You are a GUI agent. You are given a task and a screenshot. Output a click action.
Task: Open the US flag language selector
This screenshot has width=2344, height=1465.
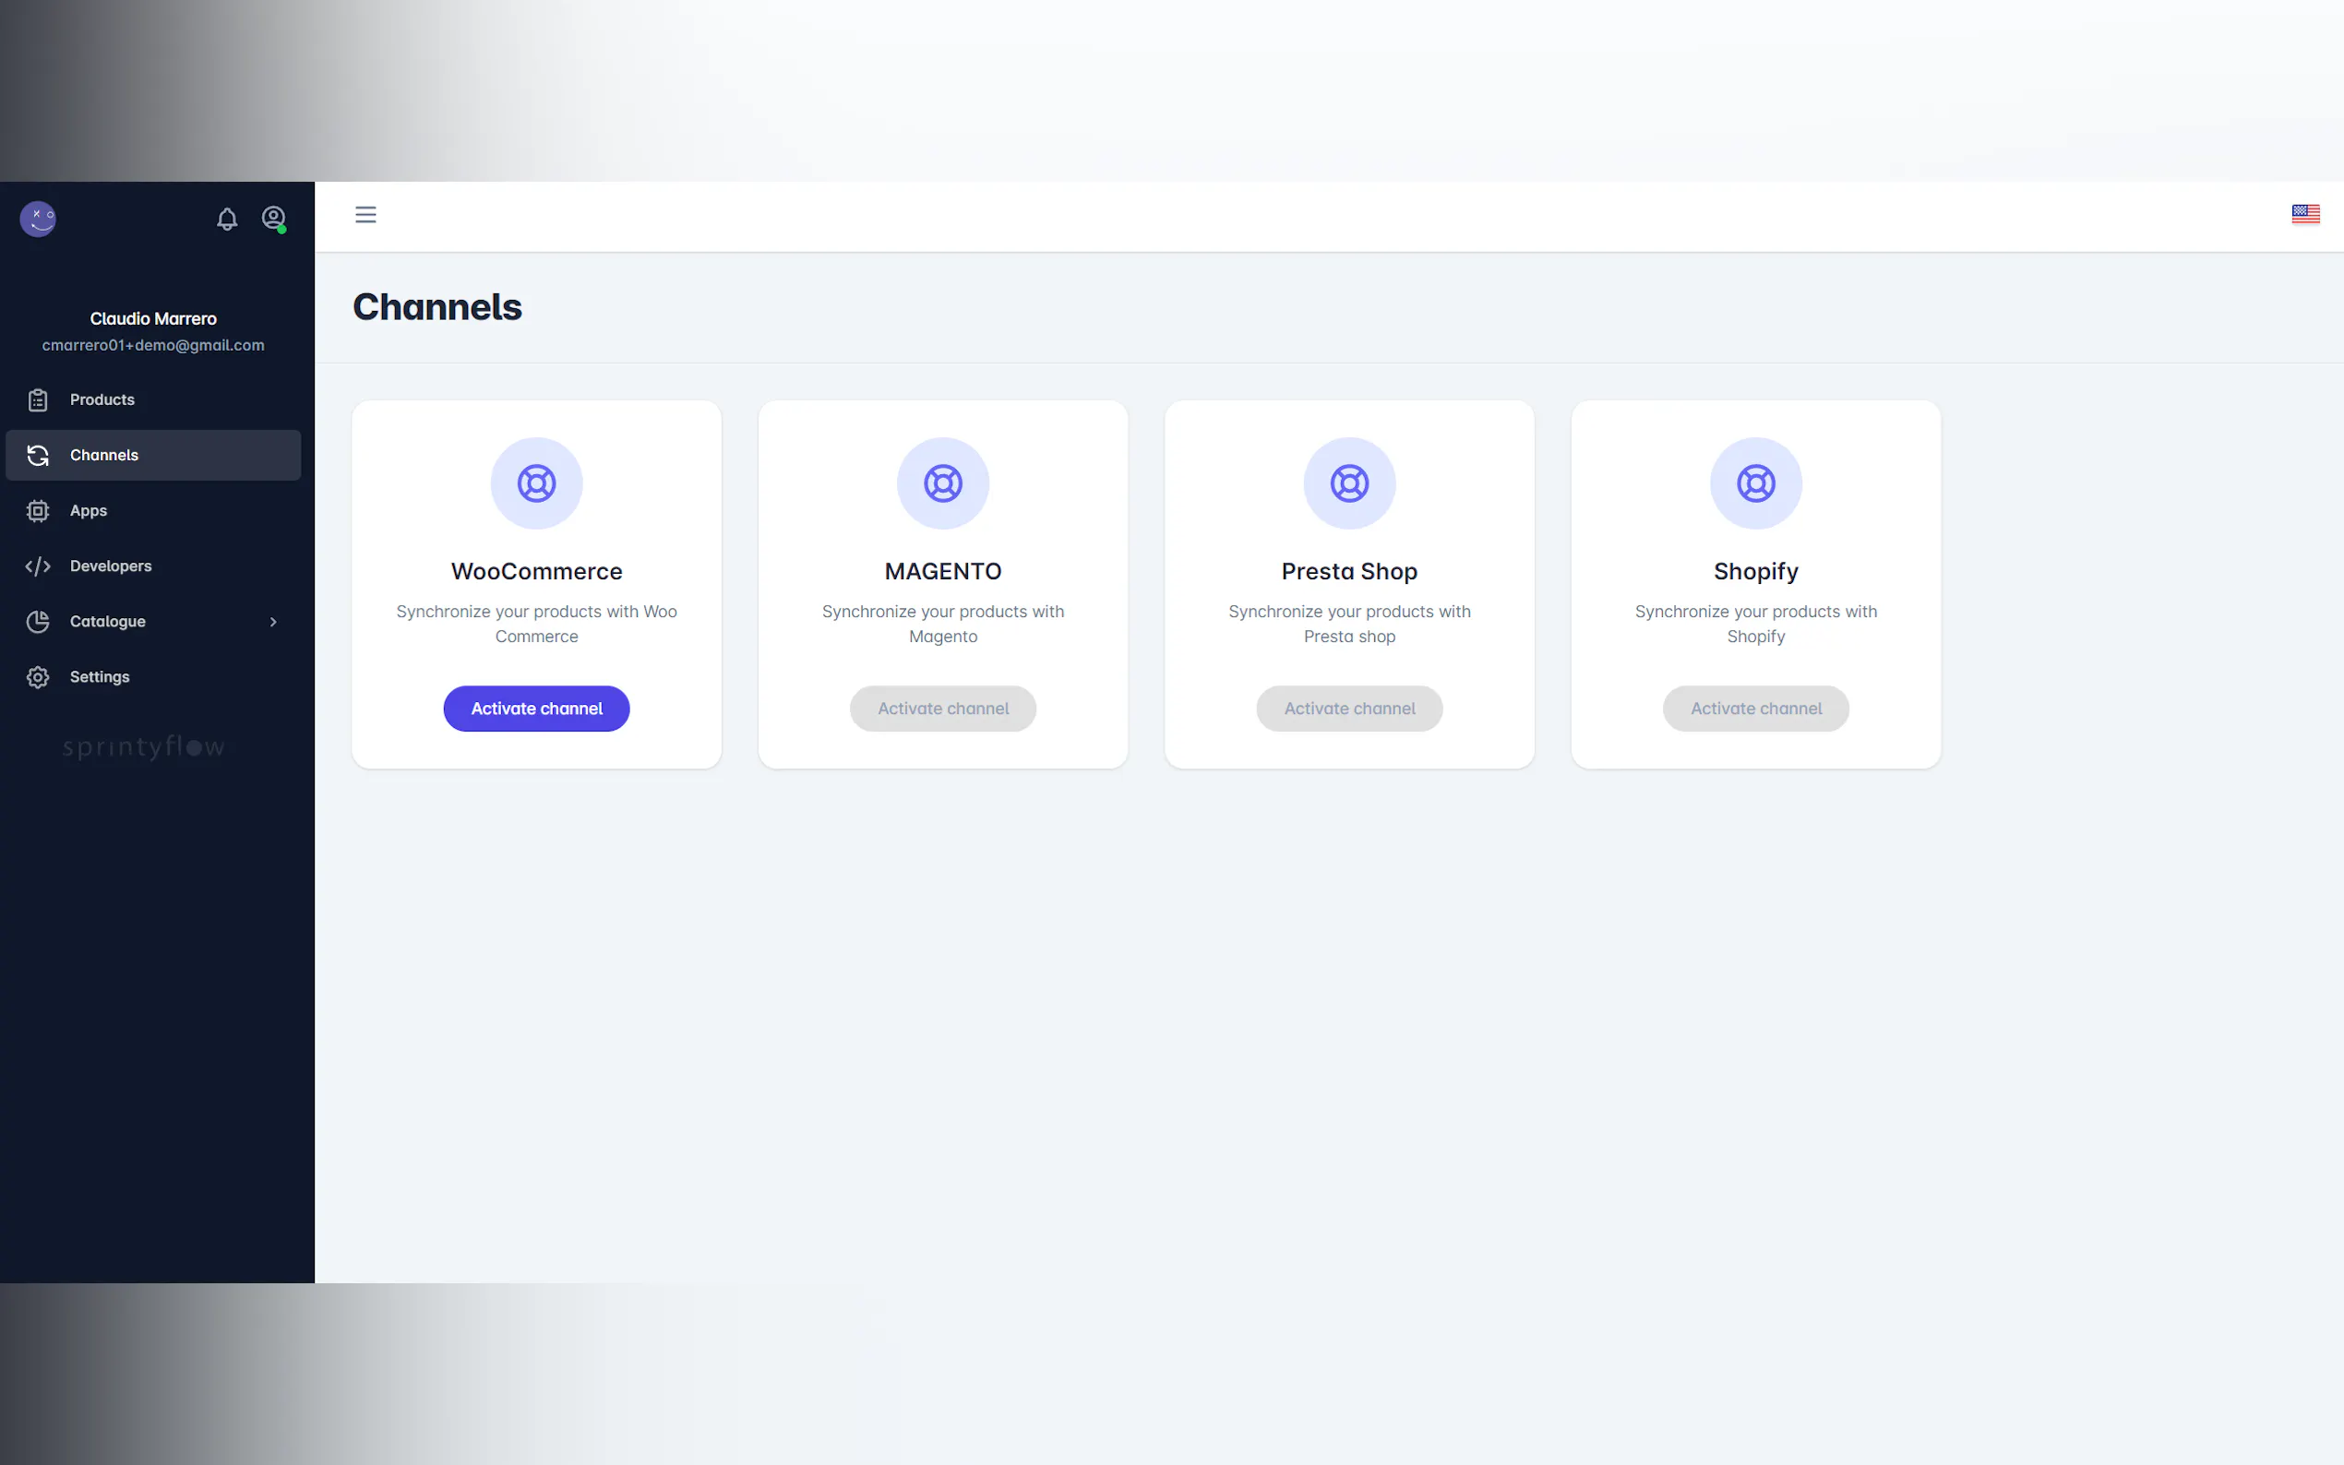(2304, 214)
